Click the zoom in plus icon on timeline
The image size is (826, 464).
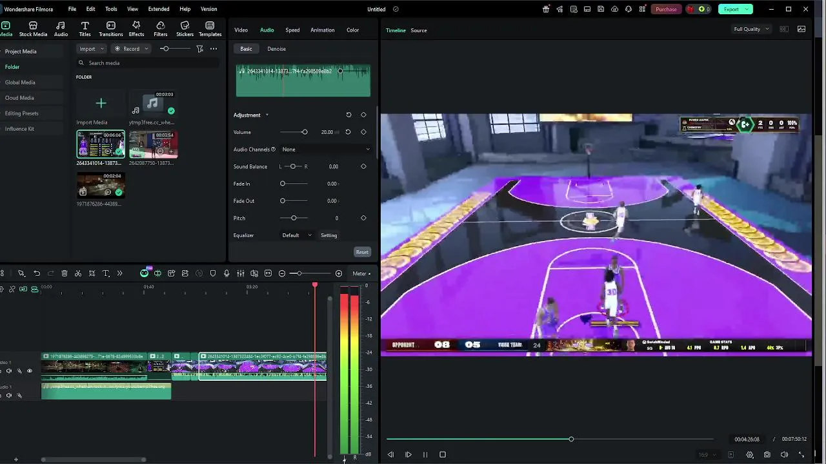pos(339,273)
